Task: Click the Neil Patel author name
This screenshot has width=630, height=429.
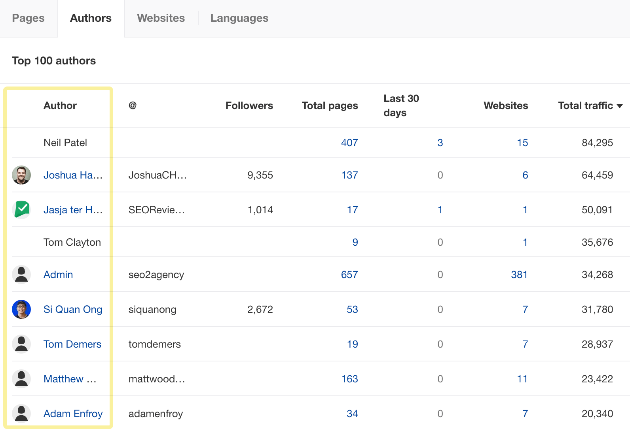Action: click(65, 143)
